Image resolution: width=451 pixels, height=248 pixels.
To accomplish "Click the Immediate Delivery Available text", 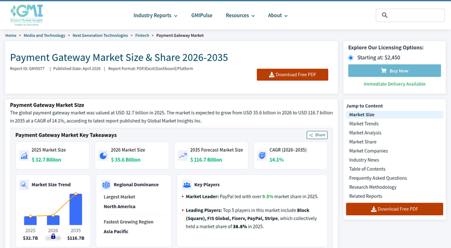I will [x=394, y=84].
